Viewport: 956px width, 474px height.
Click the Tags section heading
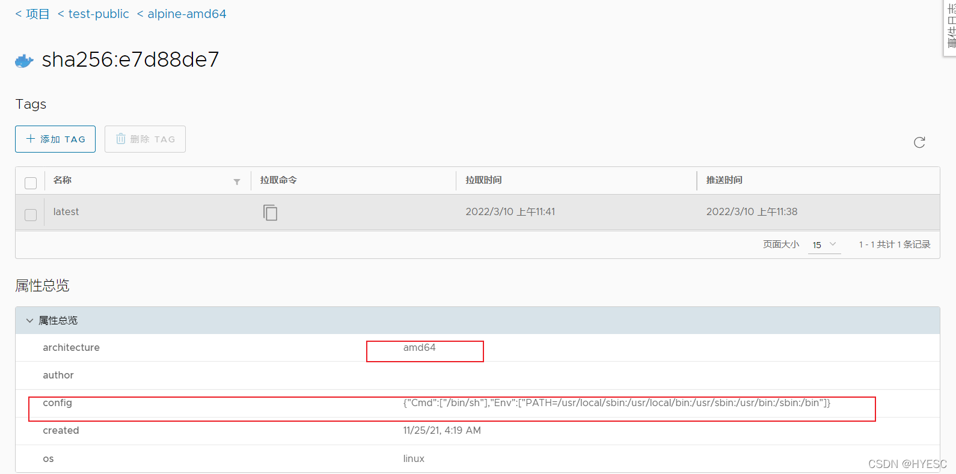coord(31,104)
